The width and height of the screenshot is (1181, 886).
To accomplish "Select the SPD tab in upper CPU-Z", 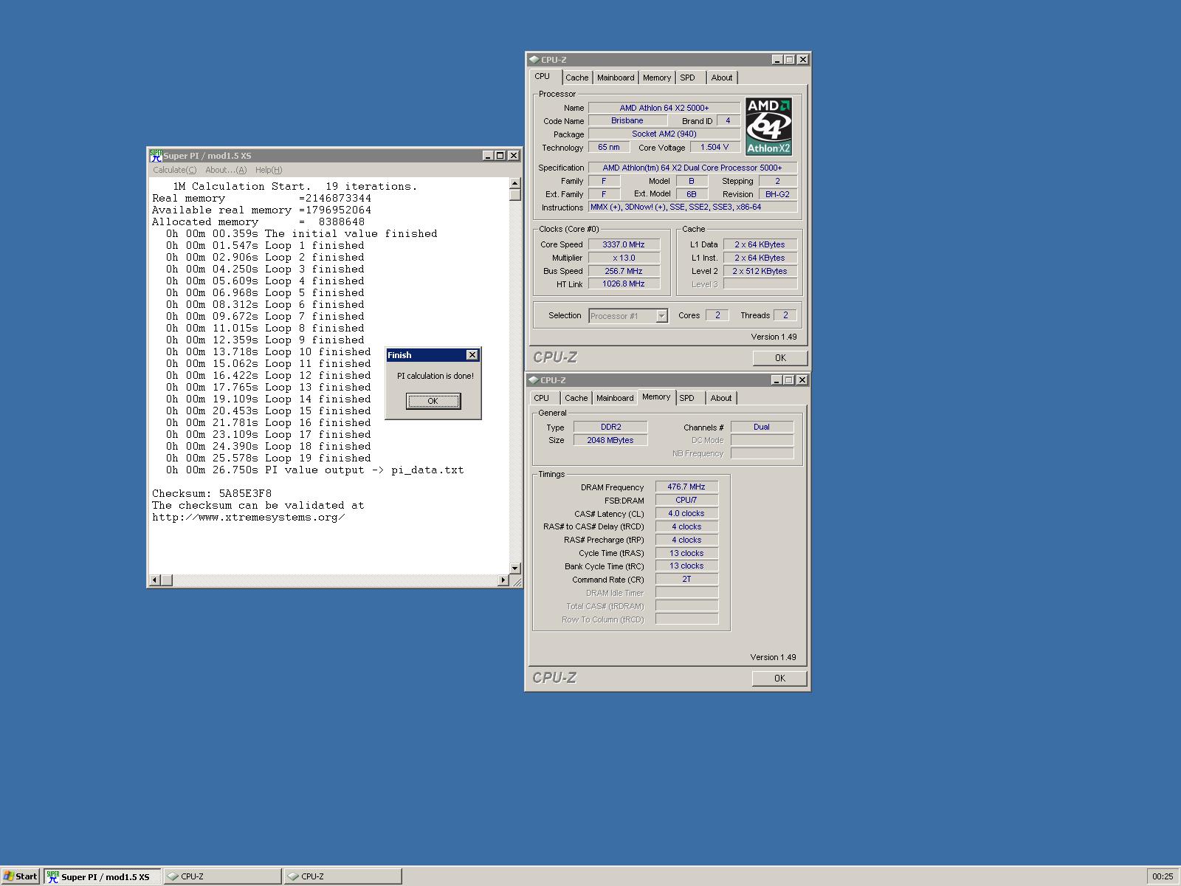I will pos(687,78).
